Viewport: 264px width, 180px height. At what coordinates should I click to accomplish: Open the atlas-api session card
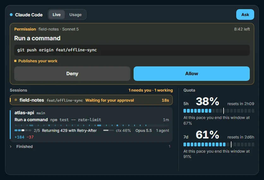[x=91, y=125]
